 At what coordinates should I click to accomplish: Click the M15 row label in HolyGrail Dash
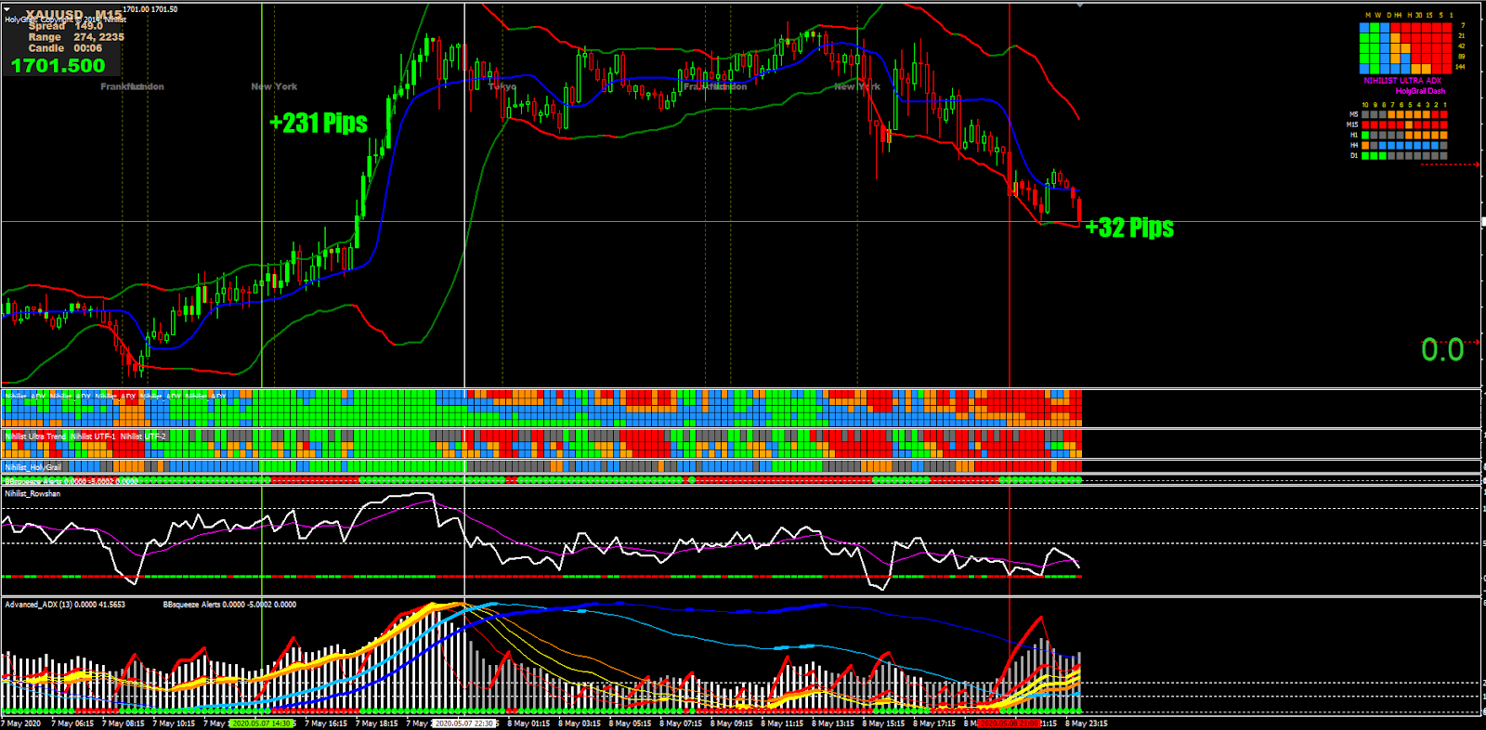tap(1352, 124)
